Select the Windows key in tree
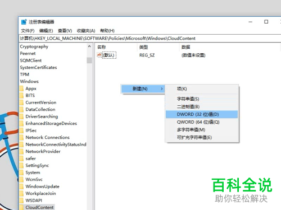 (x=29, y=81)
